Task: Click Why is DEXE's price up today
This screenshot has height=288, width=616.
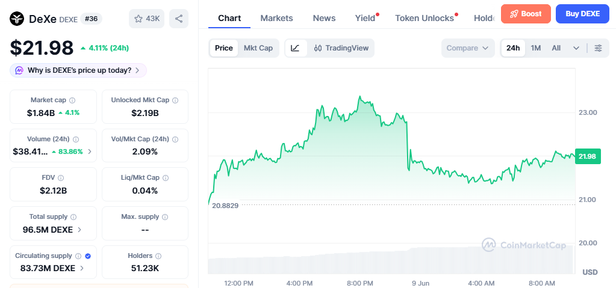Action: point(78,70)
